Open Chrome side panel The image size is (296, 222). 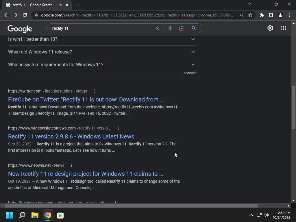[x=271, y=15]
